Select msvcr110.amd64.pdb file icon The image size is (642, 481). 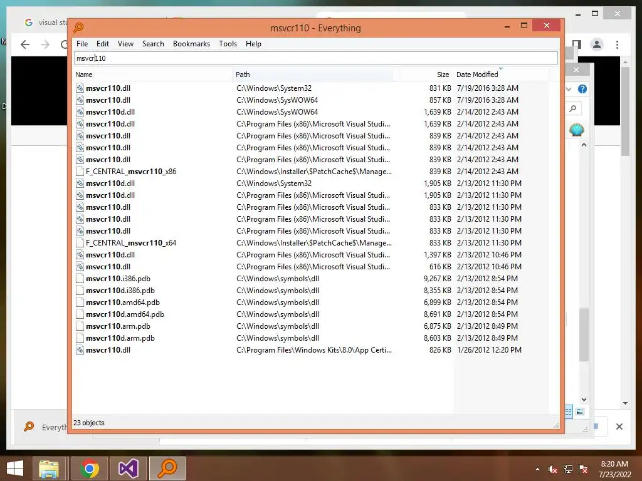80,303
